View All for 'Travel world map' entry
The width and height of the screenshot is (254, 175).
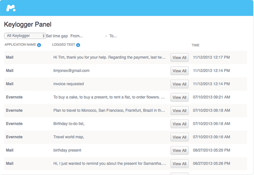pos(179,137)
